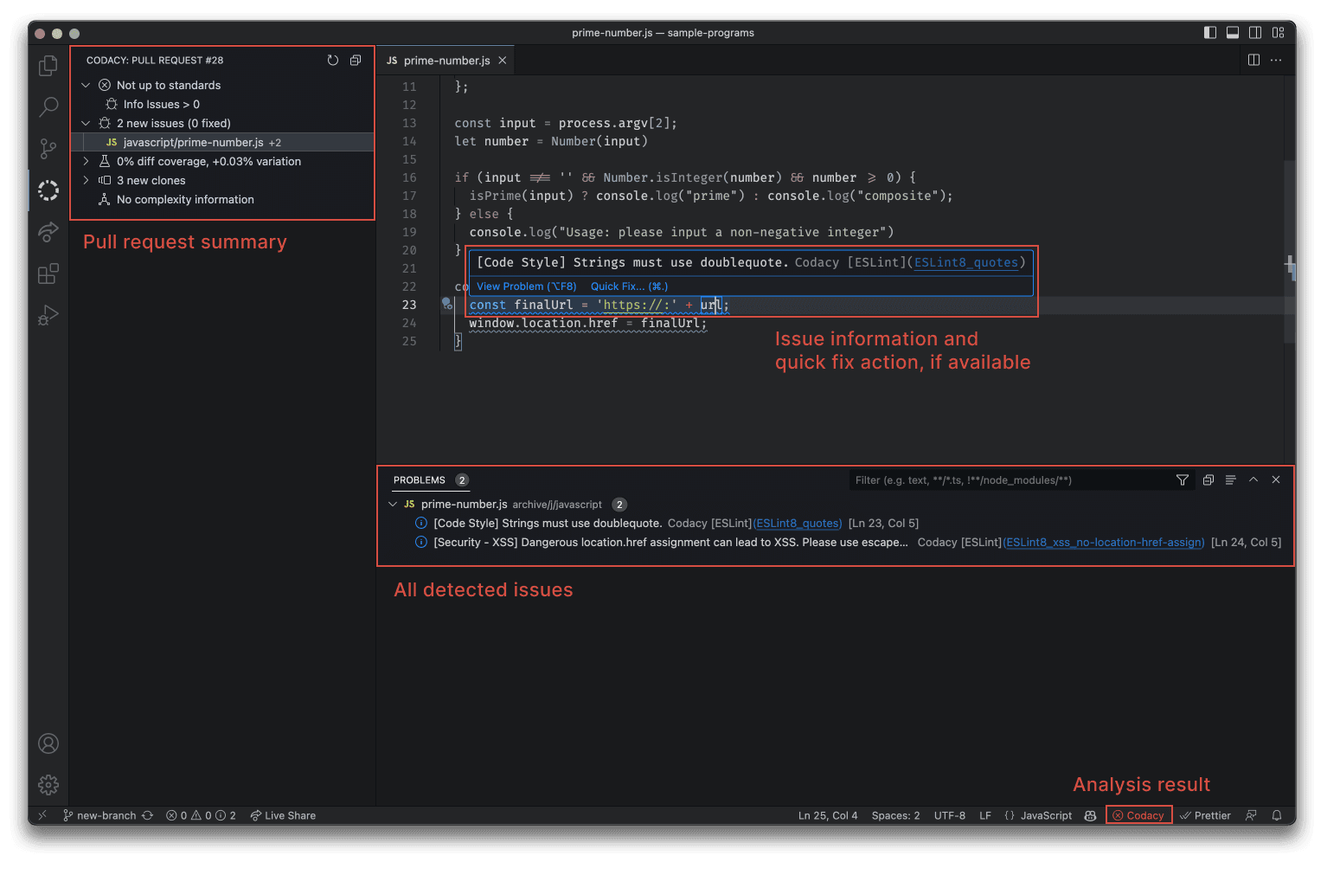Refresh the Codacy pull request panel

click(333, 60)
